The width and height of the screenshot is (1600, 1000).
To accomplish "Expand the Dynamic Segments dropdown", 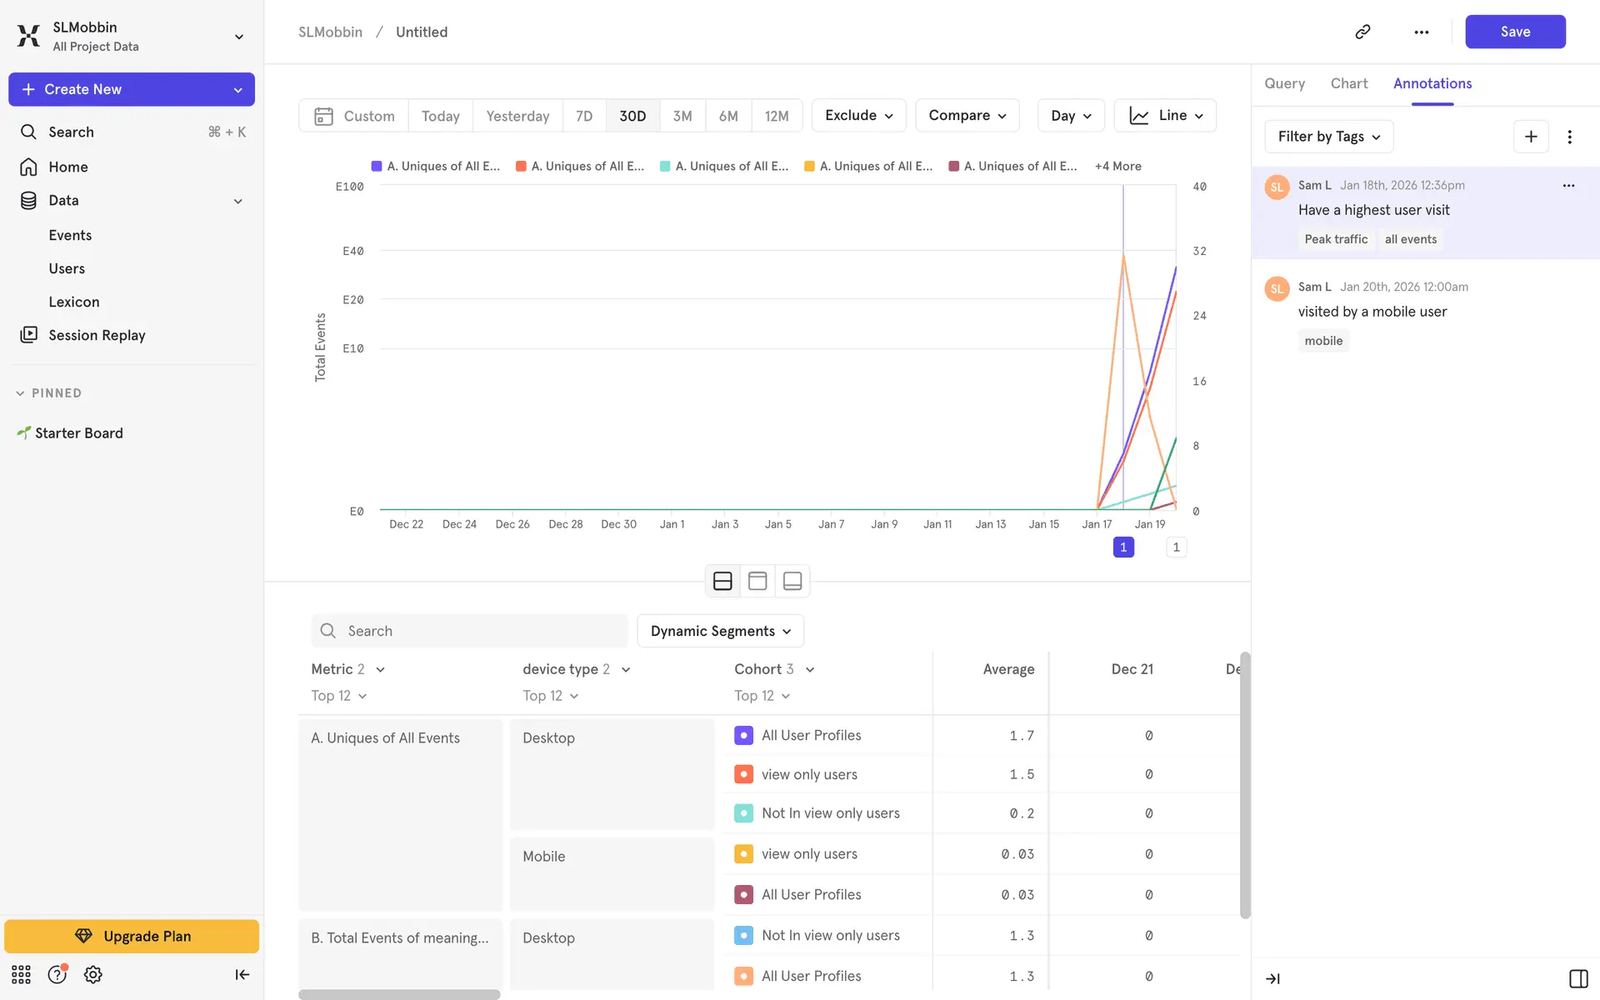I will pyautogui.click(x=720, y=631).
